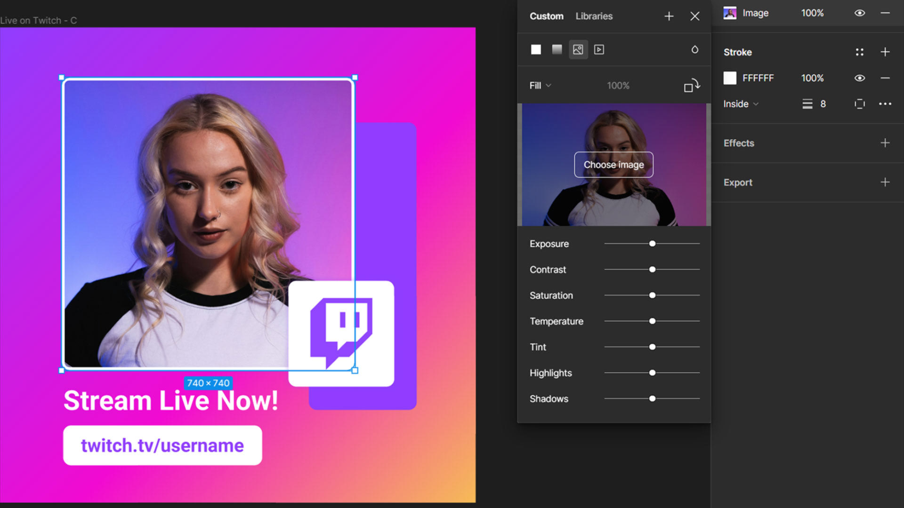This screenshot has height=508, width=904.
Task: Click the stroke weight value 8
Action: [823, 104]
